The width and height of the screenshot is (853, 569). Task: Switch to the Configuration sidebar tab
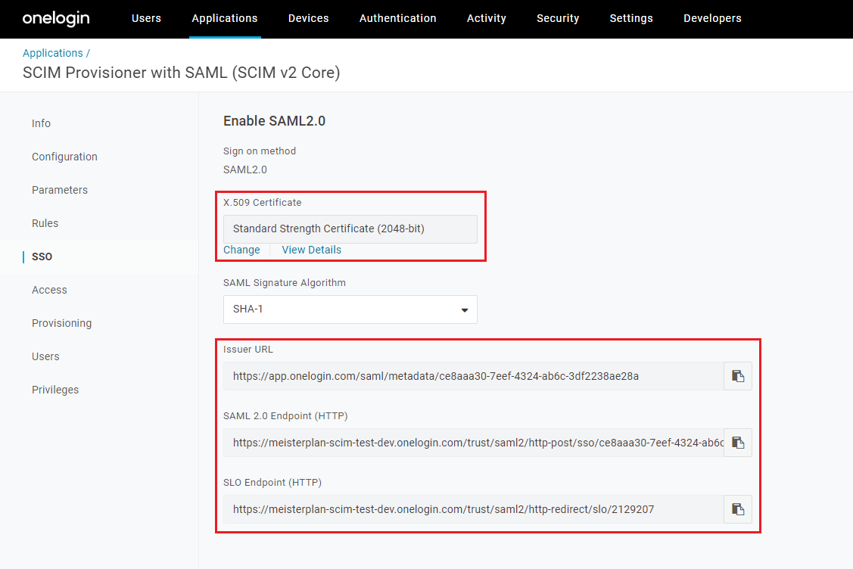point(65,157)
